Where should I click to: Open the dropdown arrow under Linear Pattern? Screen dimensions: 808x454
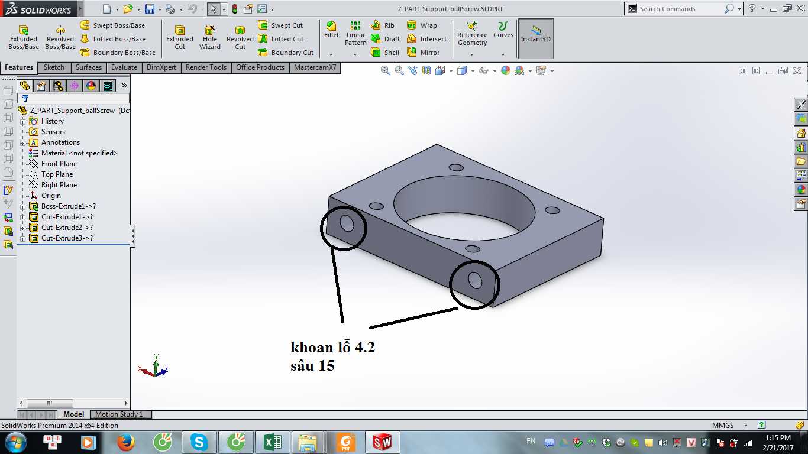coord(355,54)
